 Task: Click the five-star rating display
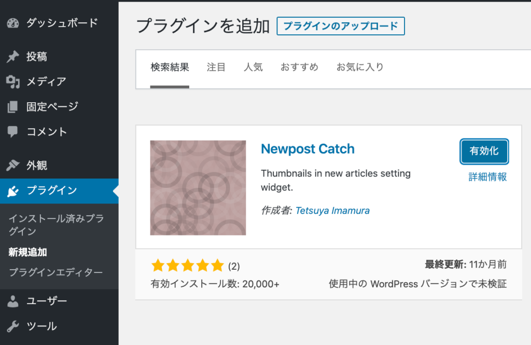[x=187, y=266]
